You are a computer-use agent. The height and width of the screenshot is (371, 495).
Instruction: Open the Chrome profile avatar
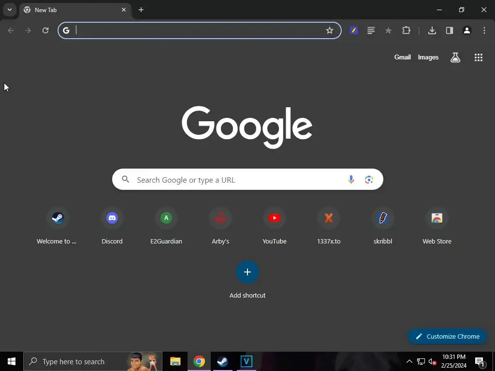pyautogui.click(x=467, y=30)
